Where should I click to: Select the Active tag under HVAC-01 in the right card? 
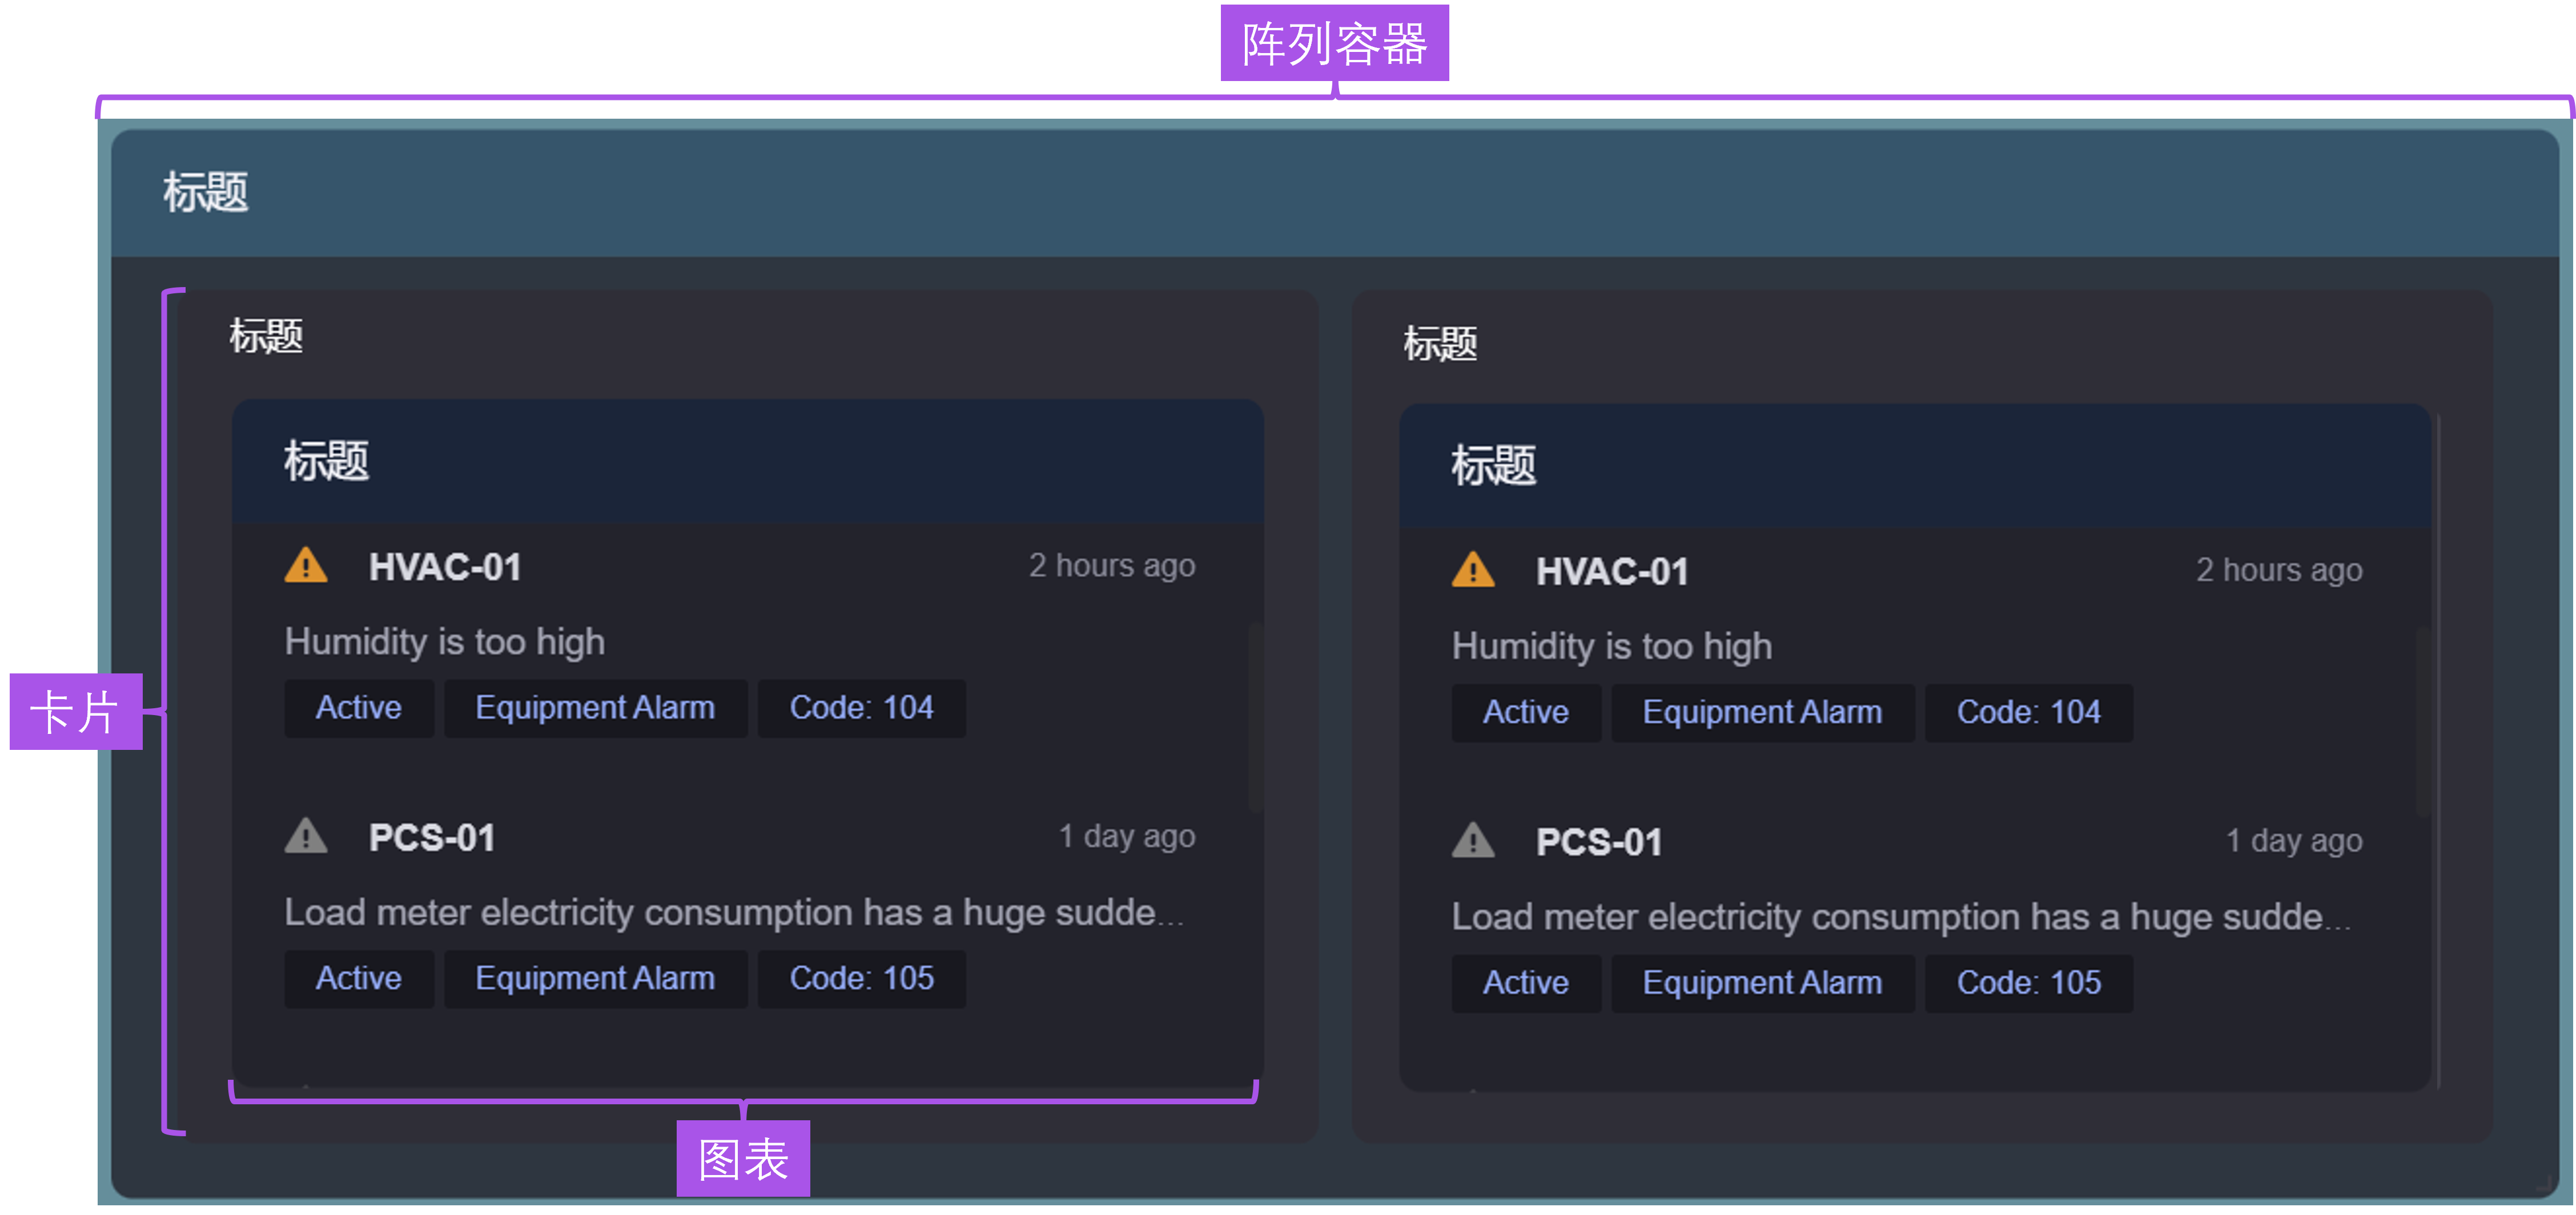[1526, 712]
